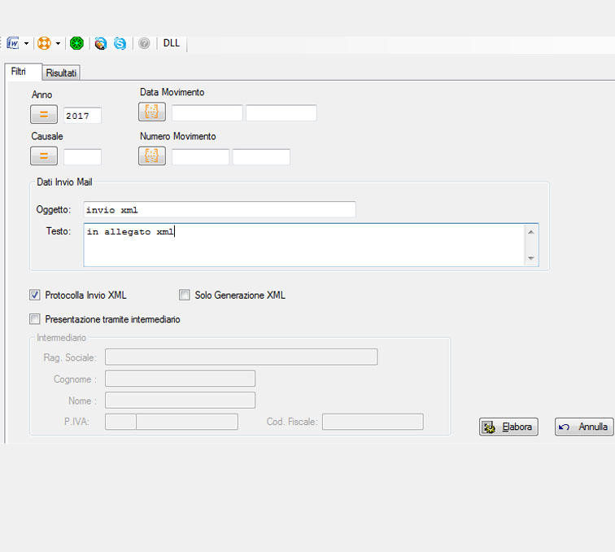Click the range operator button for Numero Movimento
615x552 pixels.
click(x=152, y=156)
